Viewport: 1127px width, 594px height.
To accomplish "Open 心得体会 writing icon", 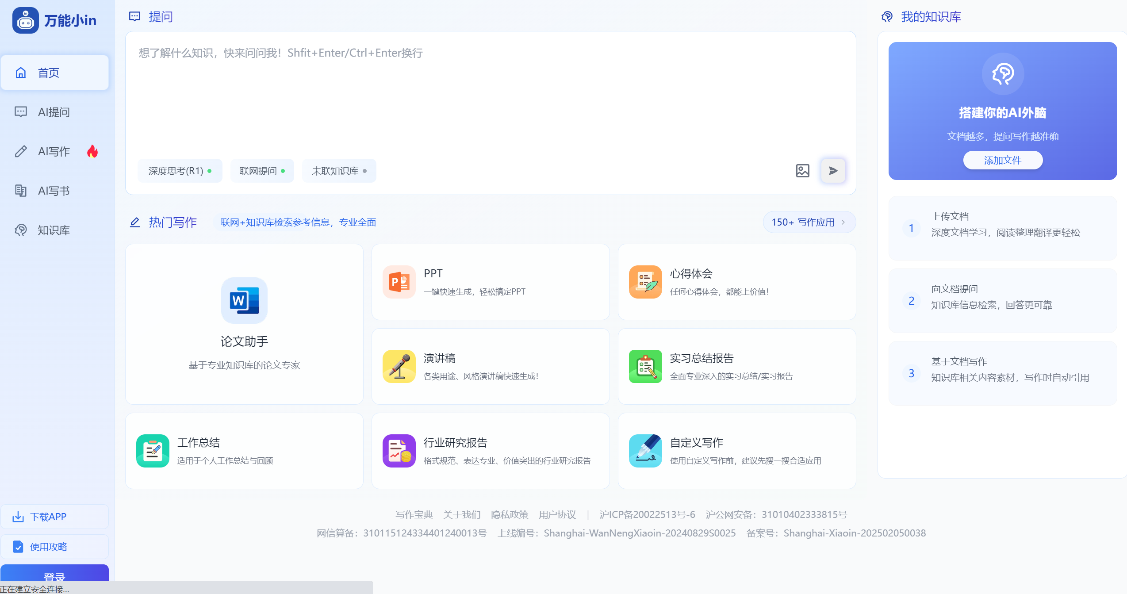I will tap(645, 282).
